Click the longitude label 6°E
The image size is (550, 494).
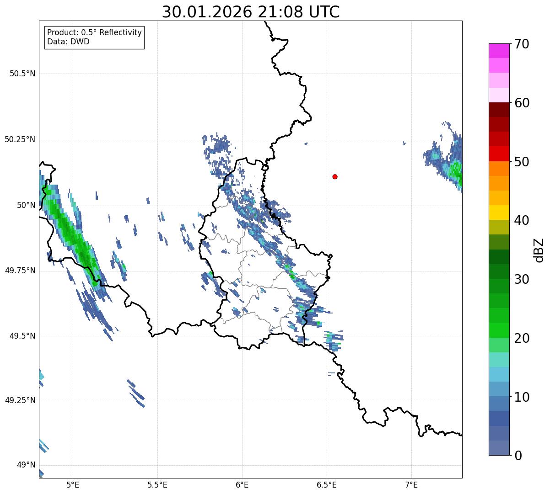coord(242,484)
